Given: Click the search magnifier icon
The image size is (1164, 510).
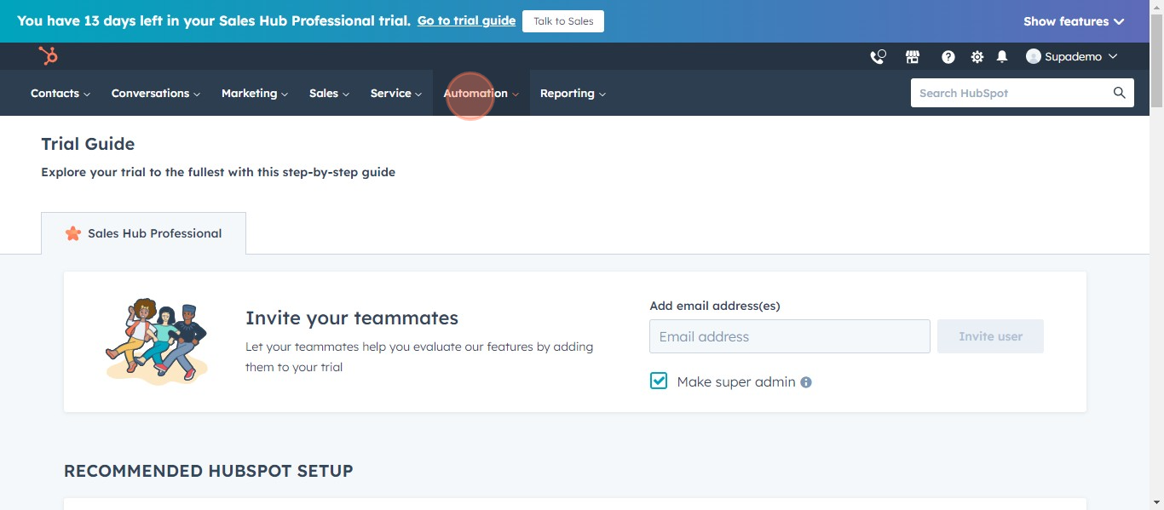Looking at the screenshot, I should coord(1120,93).
